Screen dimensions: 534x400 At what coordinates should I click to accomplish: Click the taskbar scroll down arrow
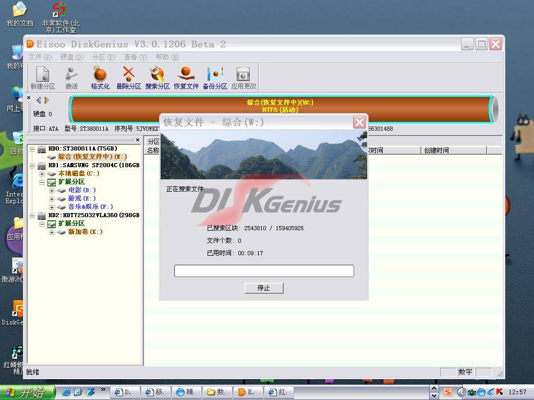coord(434,396)
